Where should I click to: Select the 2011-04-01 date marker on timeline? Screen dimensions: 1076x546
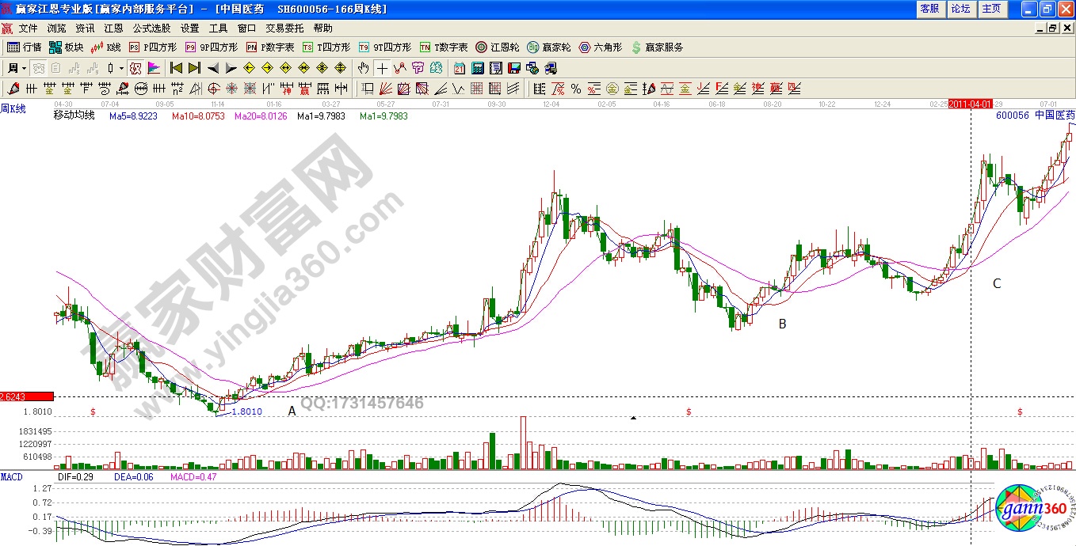coord(971,104)
